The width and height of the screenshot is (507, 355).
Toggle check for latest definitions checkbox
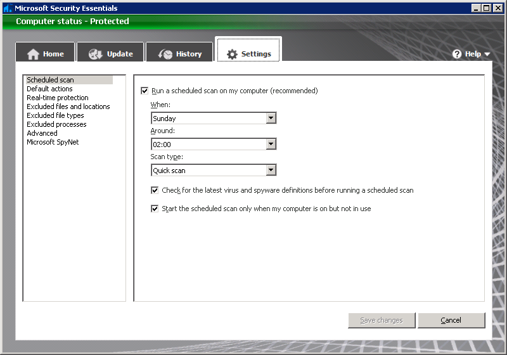[x=155, y=190]
